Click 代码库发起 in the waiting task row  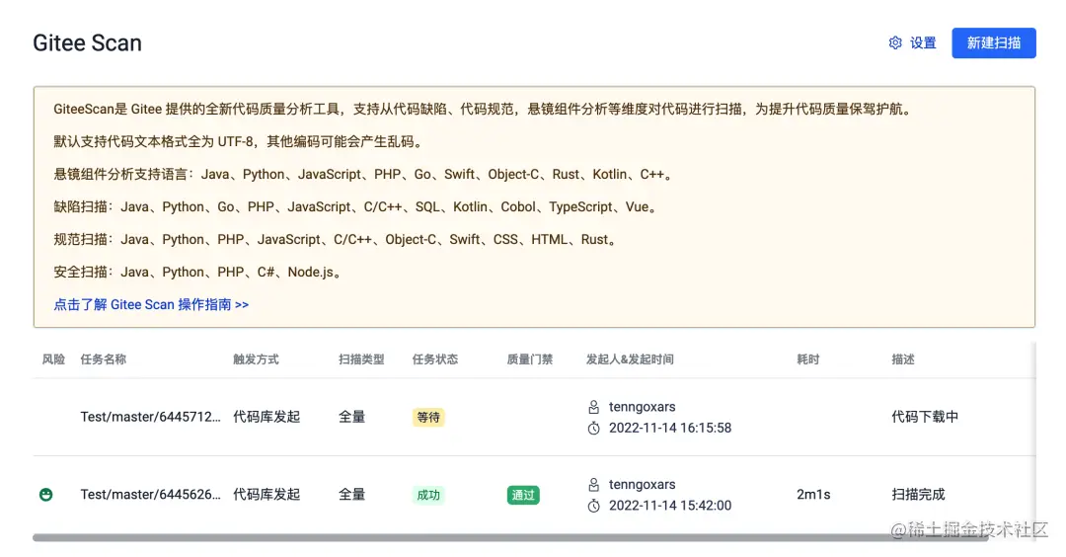click(x=266, y=417)
